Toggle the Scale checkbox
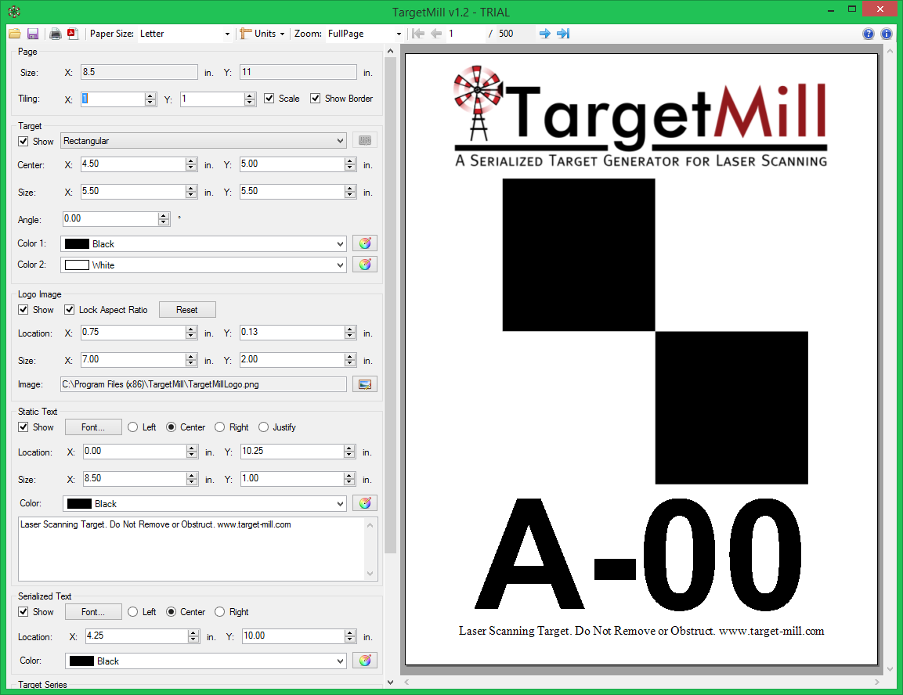 tap(269, 99)
